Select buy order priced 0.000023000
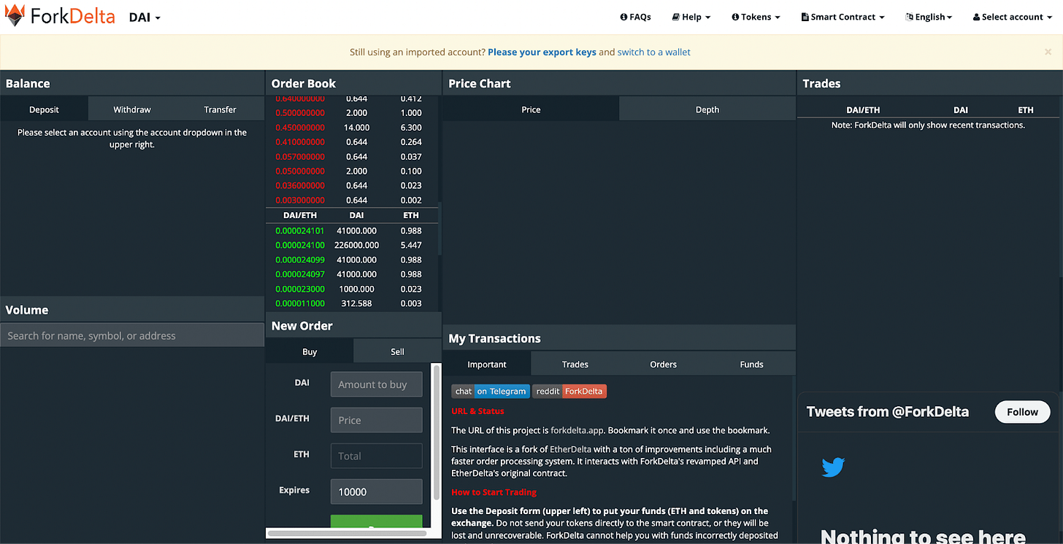The height and width of the screenshot is (544, 1063). 352,289
